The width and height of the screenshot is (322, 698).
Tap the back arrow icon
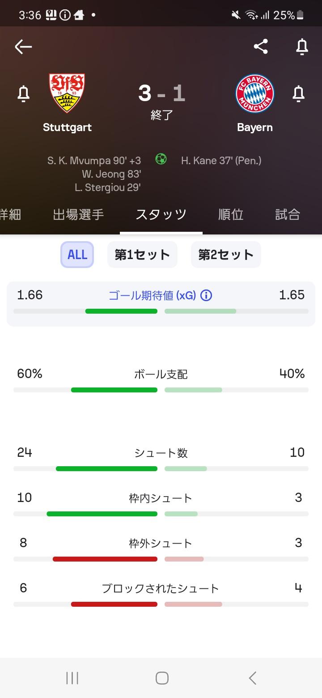pyautogui.click(x=23, y=47)
